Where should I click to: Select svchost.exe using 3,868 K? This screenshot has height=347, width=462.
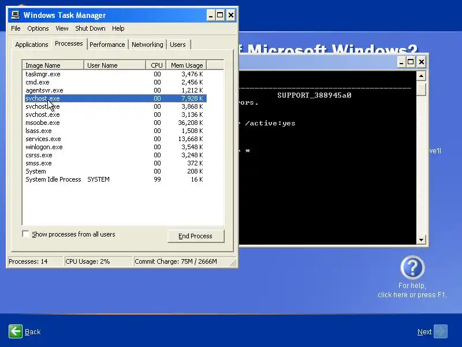[115, 106]
